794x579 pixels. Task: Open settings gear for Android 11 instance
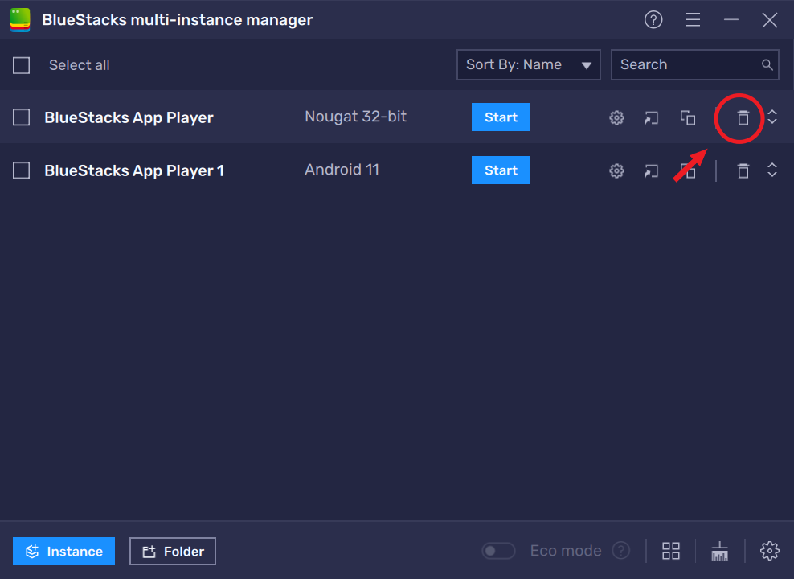click(x=616, y=170)
